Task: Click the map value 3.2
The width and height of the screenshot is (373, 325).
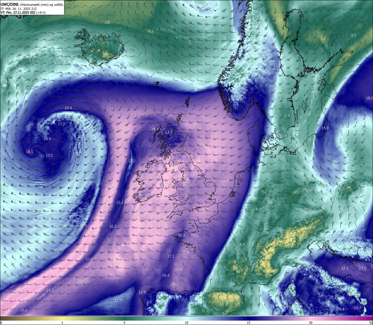Action: 296,192
